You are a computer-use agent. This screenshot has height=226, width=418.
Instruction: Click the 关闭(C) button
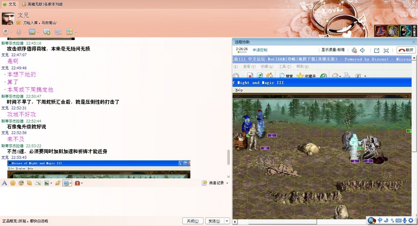[193, 221]
